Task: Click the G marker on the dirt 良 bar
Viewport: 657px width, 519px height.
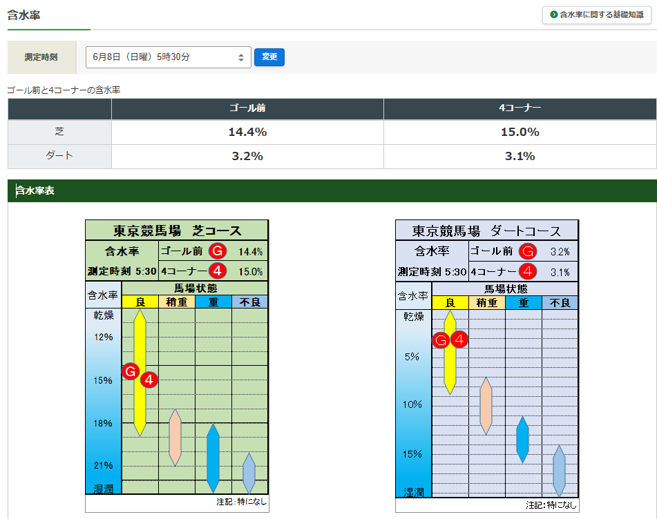Action: pyautogui.click(x=441, y=340)
